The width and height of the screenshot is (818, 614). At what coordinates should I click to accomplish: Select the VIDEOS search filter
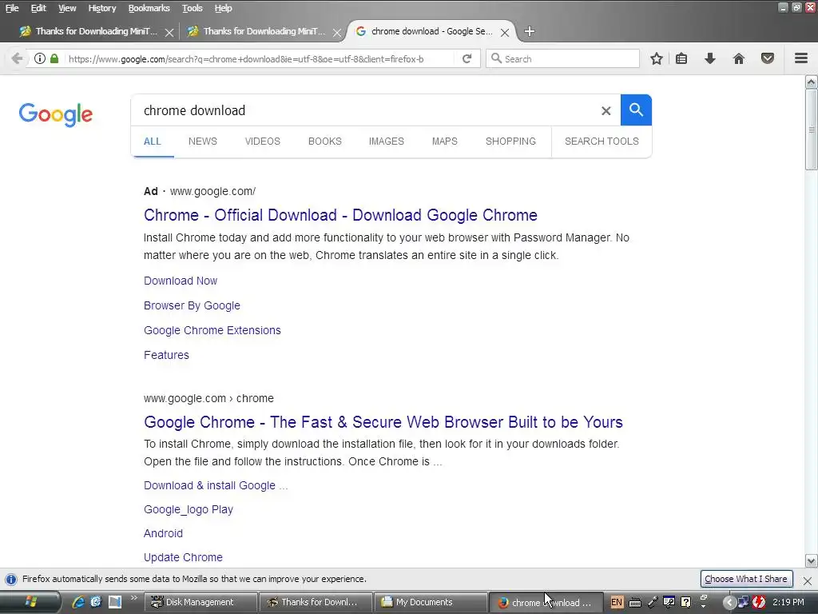262,141
